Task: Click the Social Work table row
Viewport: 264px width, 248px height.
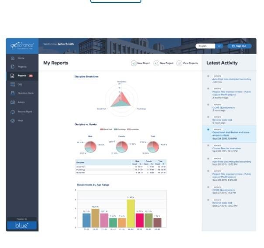Action: tap(121, 167)
